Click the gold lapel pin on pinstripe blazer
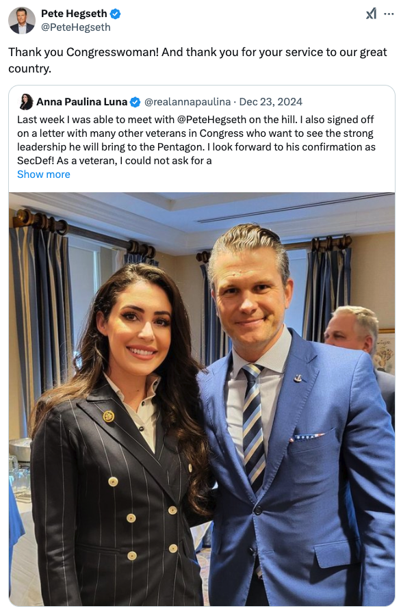 (x=109, y=417)
